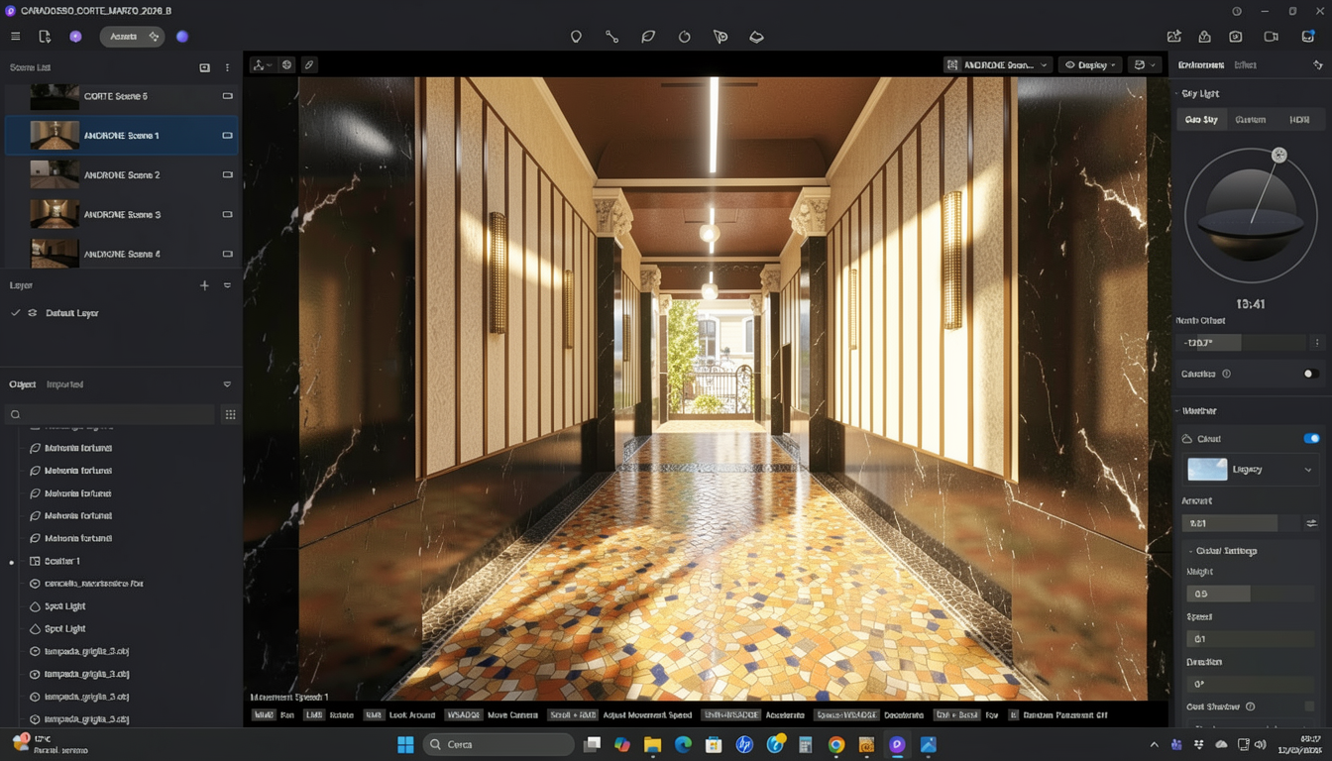The image size is (1332, 761).
Task: Enable the Cast Shadow checkbox
Action: click(x=1309, y=707)
